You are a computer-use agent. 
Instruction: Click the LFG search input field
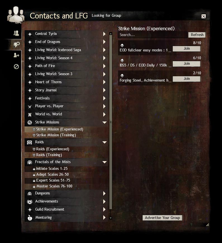(x=152, y=35)
